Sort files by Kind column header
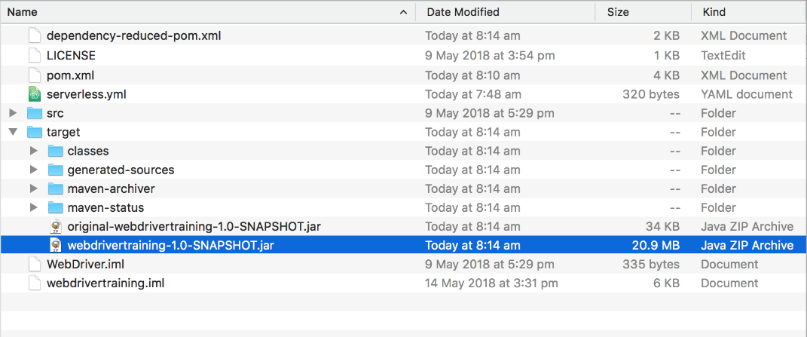 click(x=714, y=12)
